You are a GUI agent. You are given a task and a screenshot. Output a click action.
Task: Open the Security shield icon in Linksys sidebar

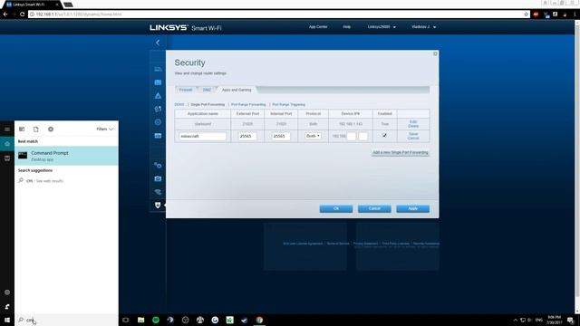coord(158,206)
